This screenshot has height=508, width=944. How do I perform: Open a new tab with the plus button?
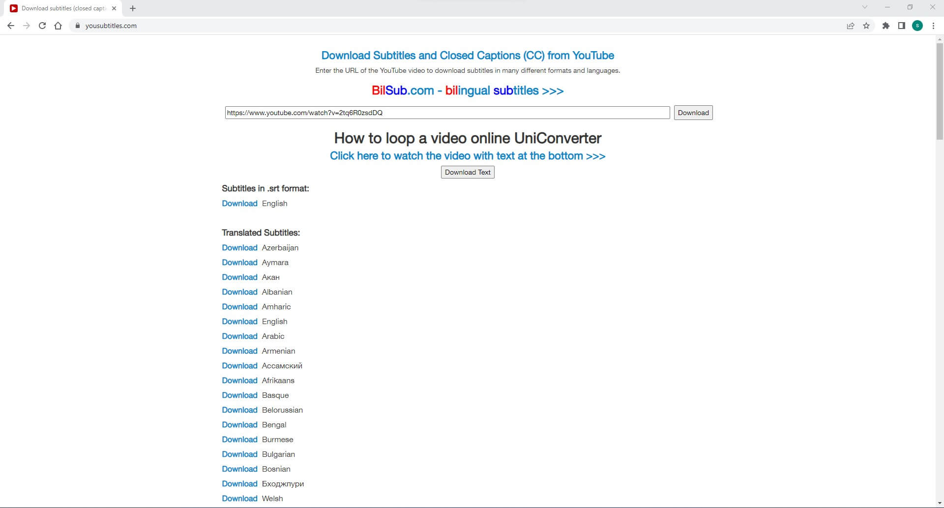133,8
